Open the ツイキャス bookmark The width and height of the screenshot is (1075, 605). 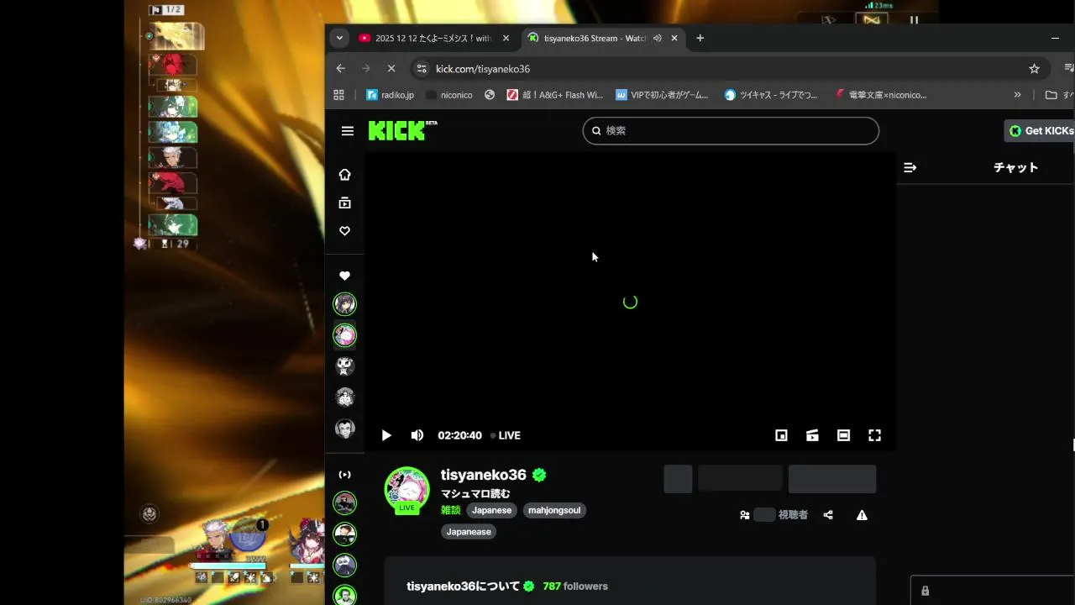[x=771, y=95]
